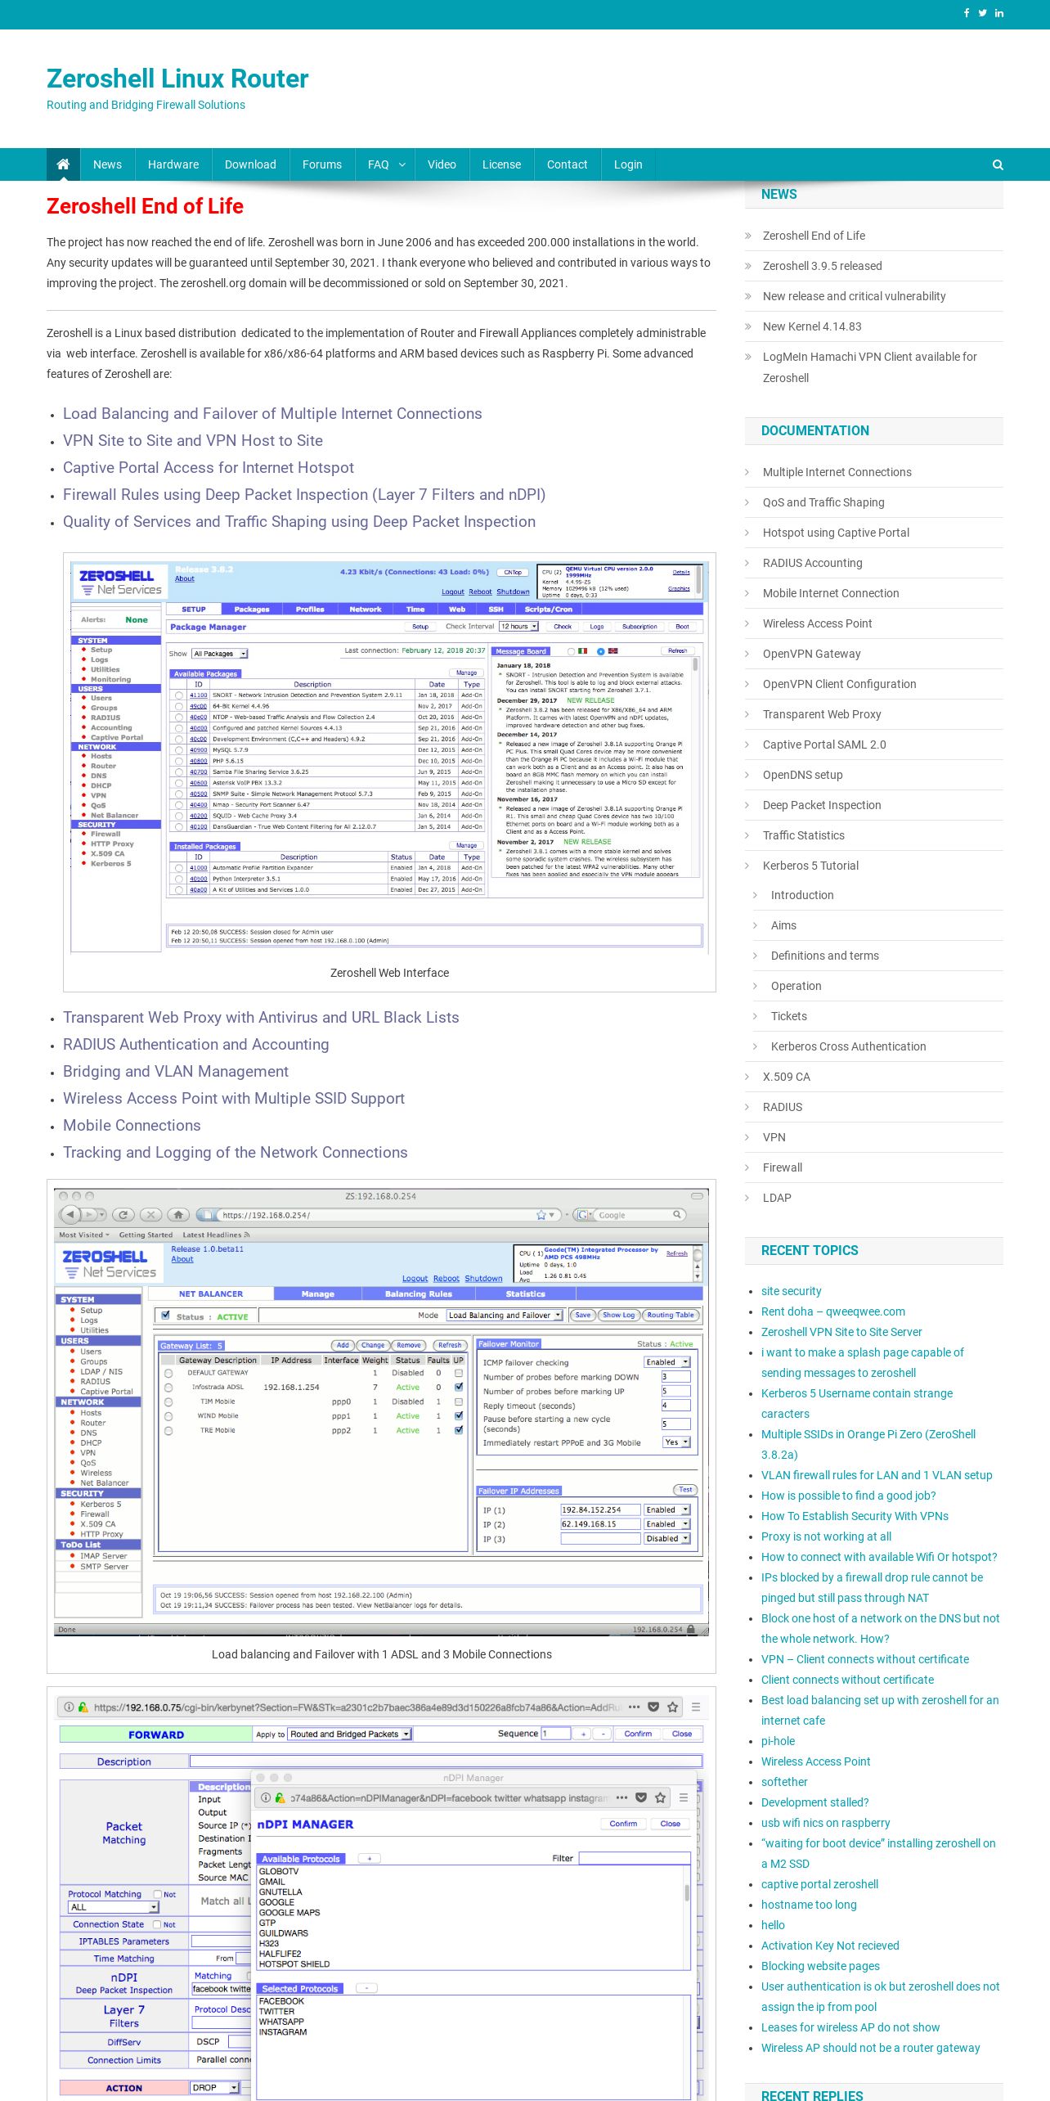Open RADIUS Authentication and Accounting link

coord(196,1045)
